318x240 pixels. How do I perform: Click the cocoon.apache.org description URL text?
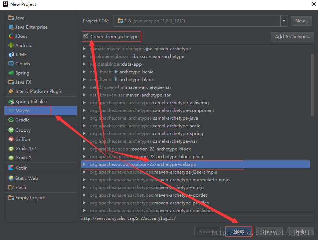pos(128,218)
